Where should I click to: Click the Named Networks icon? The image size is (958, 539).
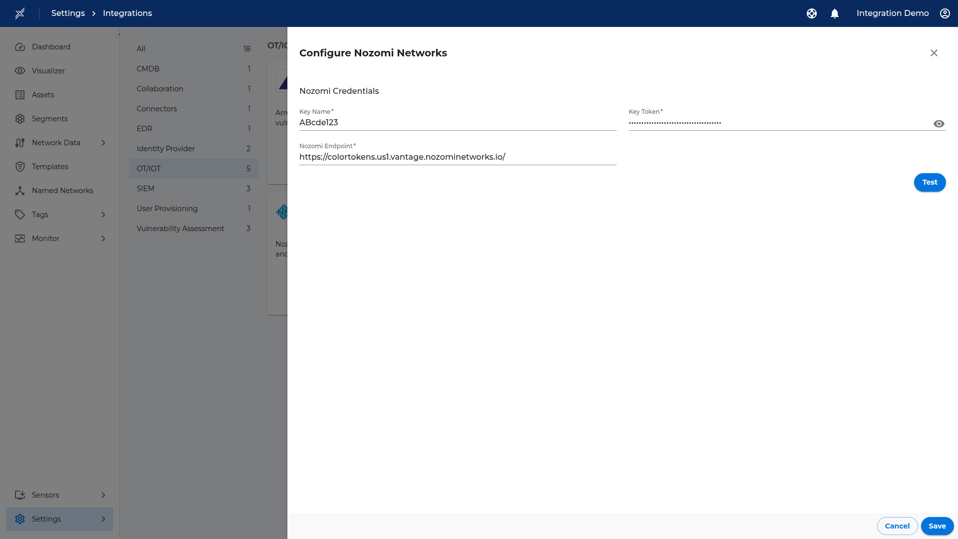click(20, 191)
